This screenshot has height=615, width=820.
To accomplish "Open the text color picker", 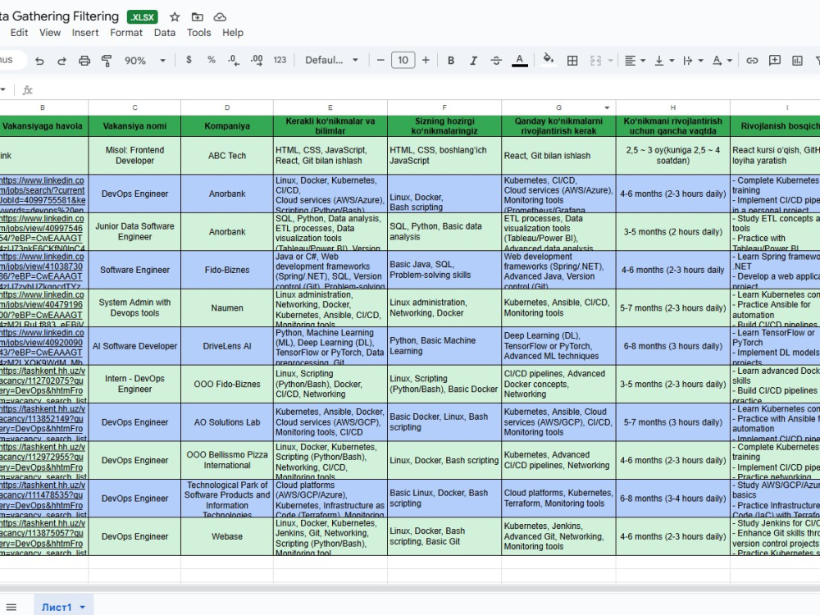I will tap(519, 61).
